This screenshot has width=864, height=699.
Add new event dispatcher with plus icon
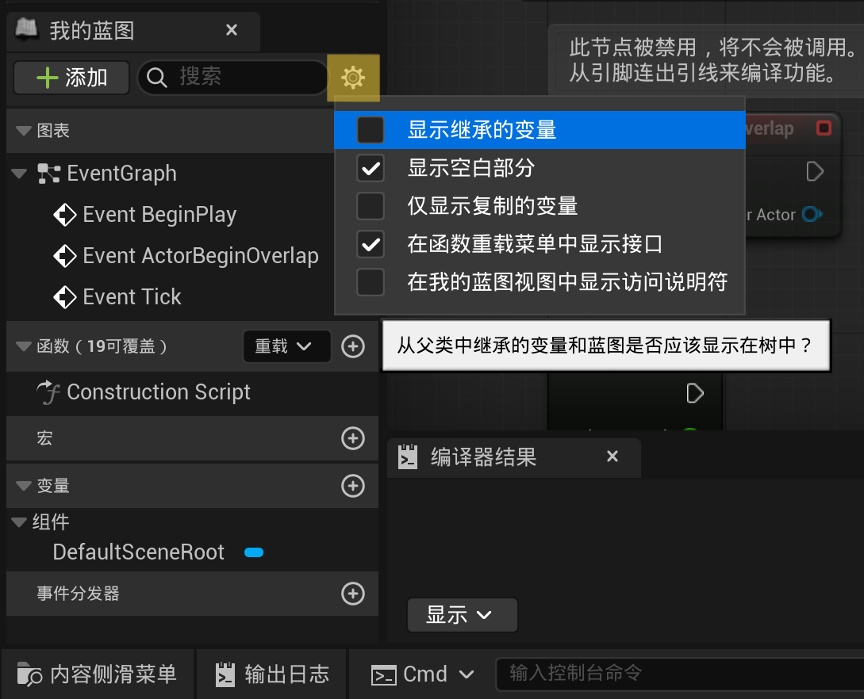pyautogui.click(x=353, y=594)
